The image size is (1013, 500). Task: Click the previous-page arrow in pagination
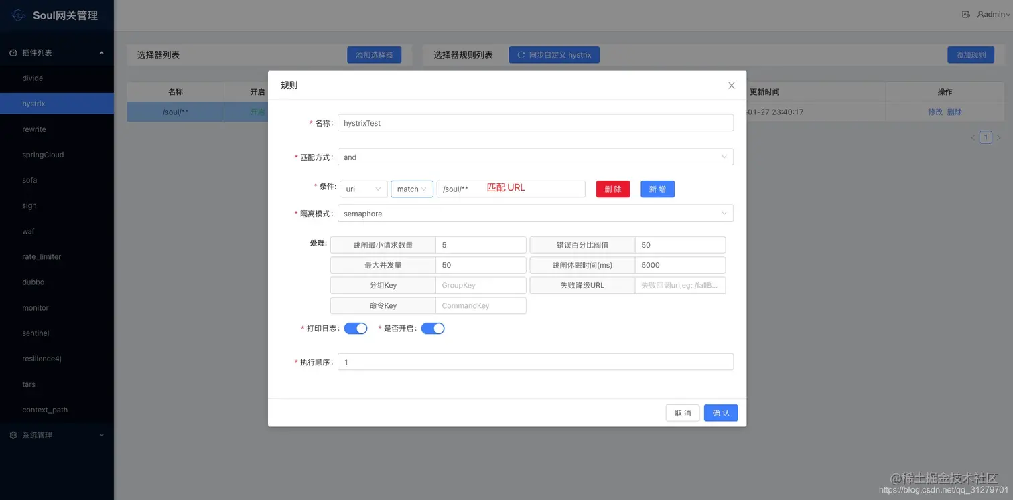click(973, 137)
